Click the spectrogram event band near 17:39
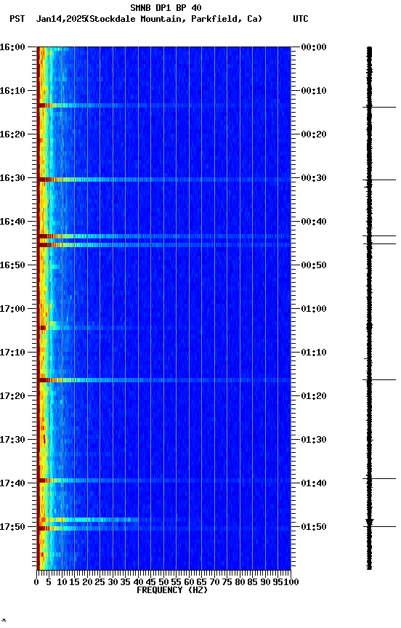Image resolution: width=401 pixels, height=628 pixels. point(164,480)
